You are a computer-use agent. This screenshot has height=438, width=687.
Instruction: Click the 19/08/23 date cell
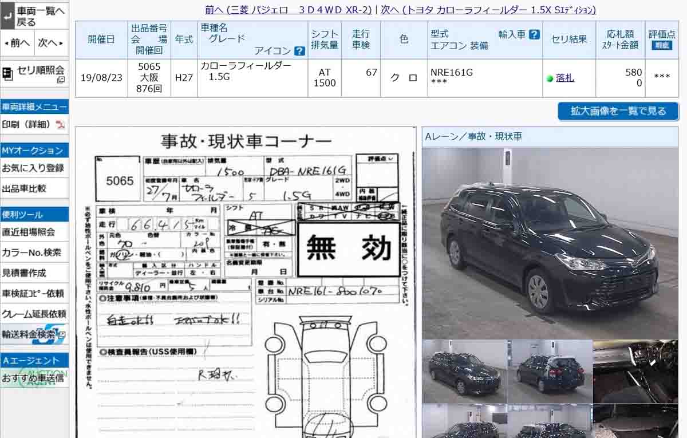pyautogui.click(x=101, y=78)
